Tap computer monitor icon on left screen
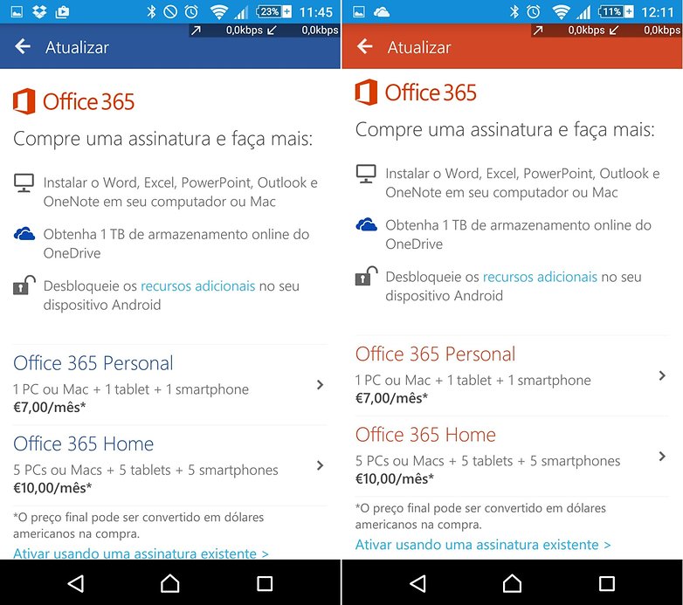 tap(24, 182)
